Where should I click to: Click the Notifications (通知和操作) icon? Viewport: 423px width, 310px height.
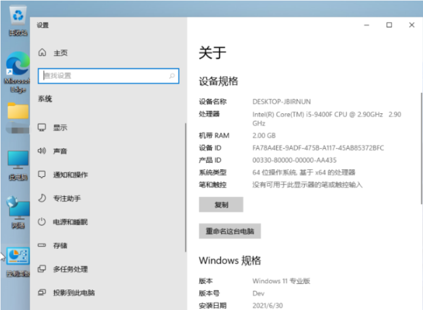pyautogui.click(x=42, y=175)
